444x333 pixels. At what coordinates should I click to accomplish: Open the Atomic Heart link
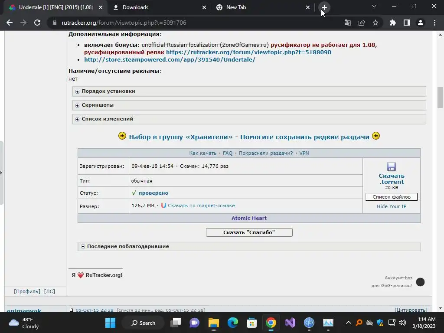[249, 218]
